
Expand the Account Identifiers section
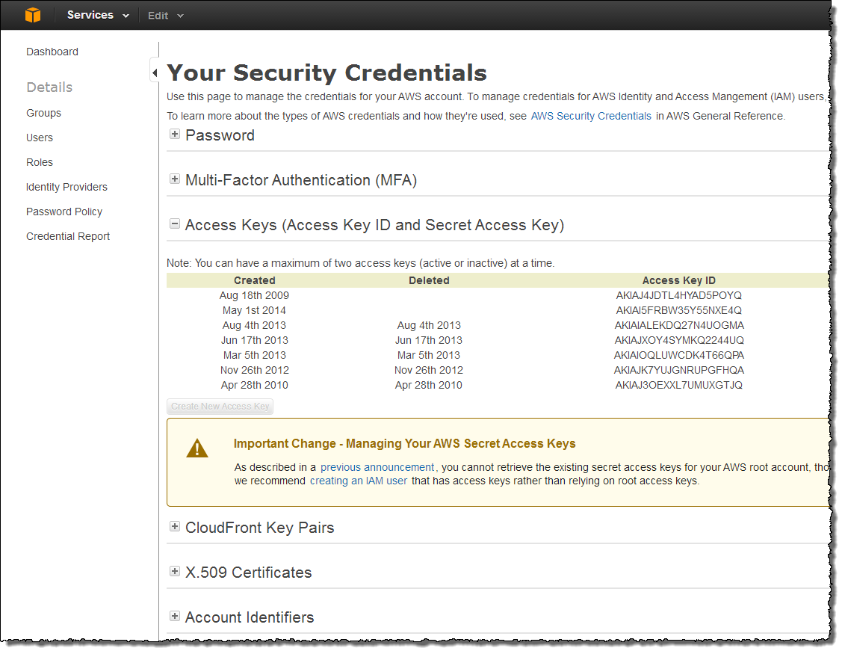pos(175,617)
